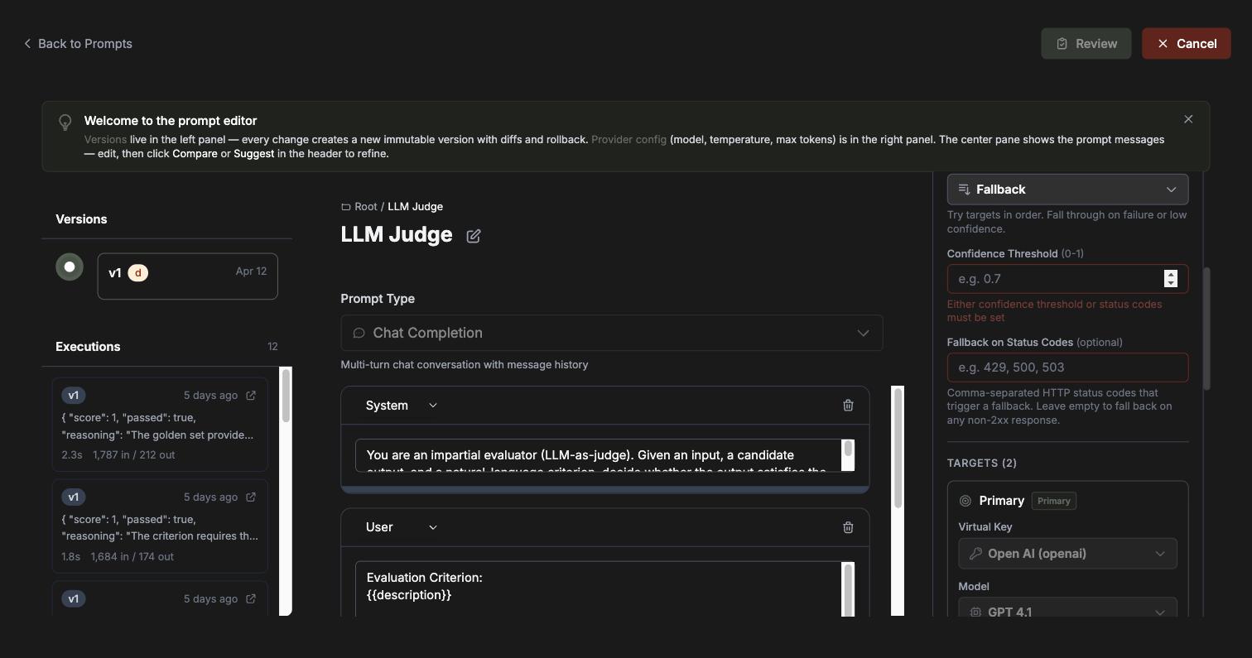1252x658 pixels.
Task: Click the Review button
Action: [x=1086, y=44]
